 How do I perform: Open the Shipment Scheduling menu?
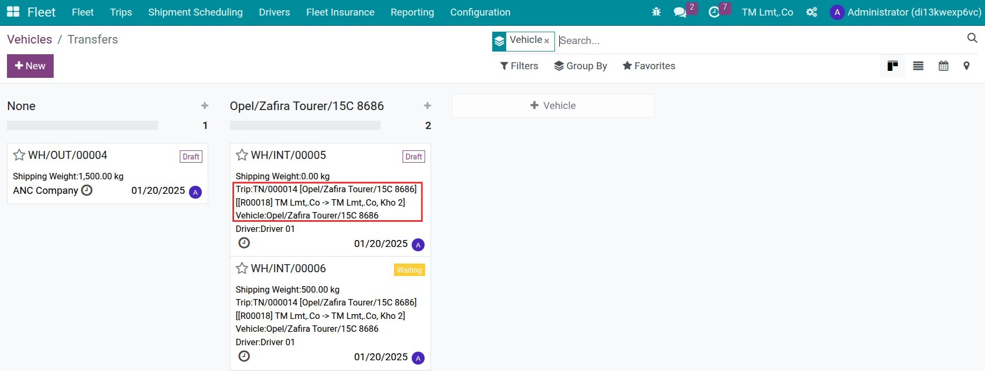pyautogui.click(x=195, y=12)
